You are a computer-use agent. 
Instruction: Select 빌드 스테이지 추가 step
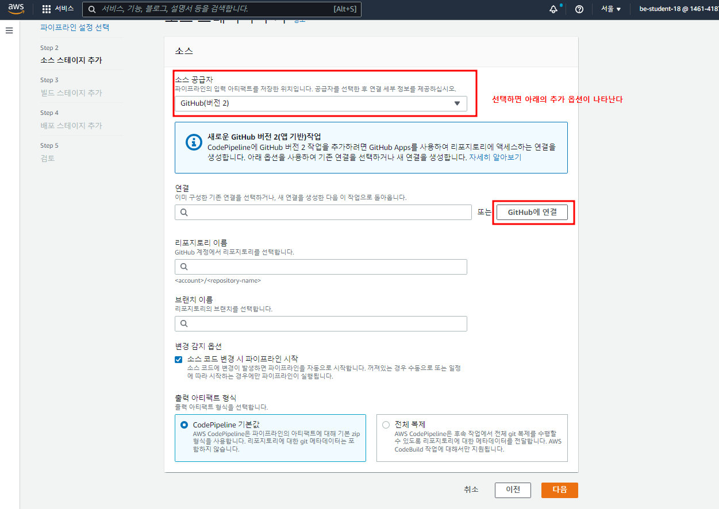(71, 92)
